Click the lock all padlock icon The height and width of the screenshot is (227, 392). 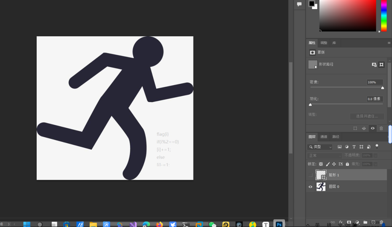click(x=347, y=164)
